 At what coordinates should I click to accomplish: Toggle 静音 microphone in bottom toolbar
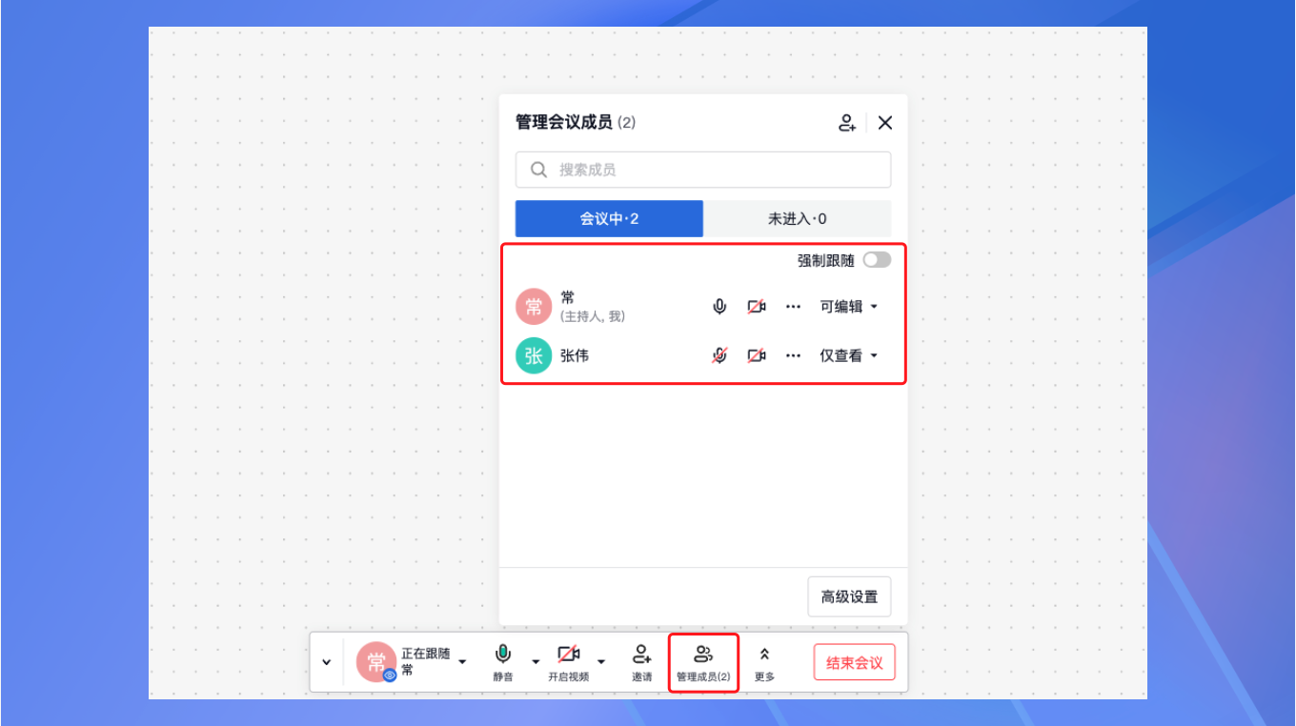point(503,662)
